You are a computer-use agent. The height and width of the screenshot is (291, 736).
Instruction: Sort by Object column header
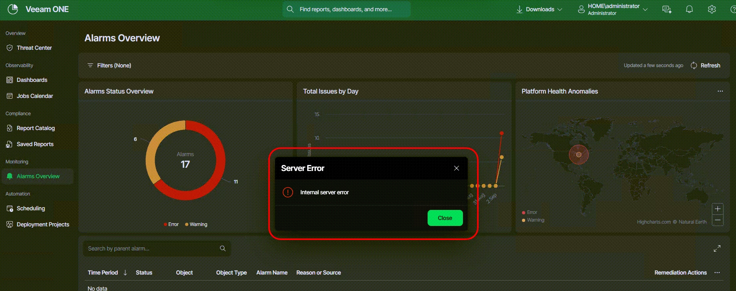[184, 273]
